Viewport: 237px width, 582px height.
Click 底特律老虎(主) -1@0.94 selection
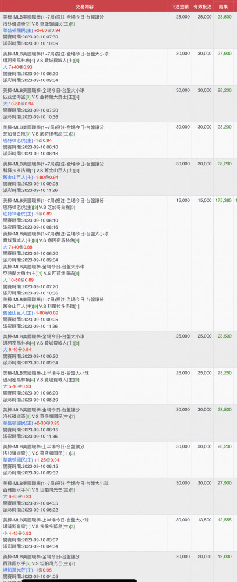click(x=27, y=141)
